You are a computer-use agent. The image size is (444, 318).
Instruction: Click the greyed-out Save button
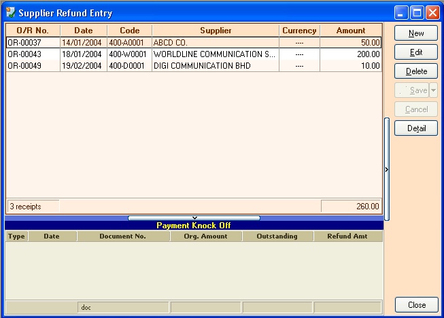(x=412, y=90)
